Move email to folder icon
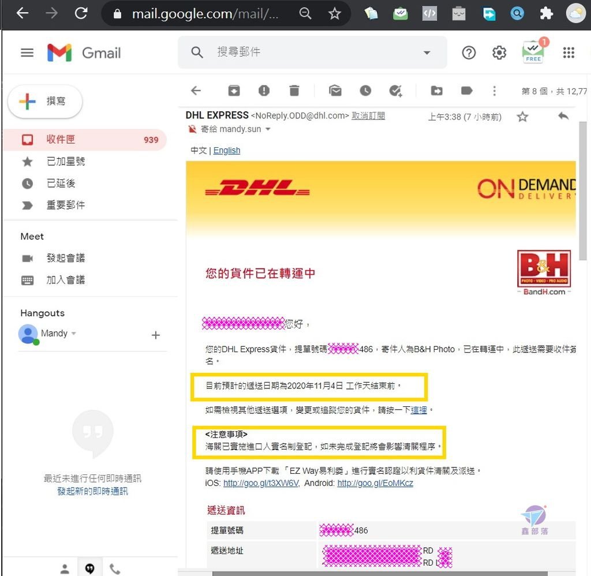Screen dimensions: 591x576 point(436,91)
